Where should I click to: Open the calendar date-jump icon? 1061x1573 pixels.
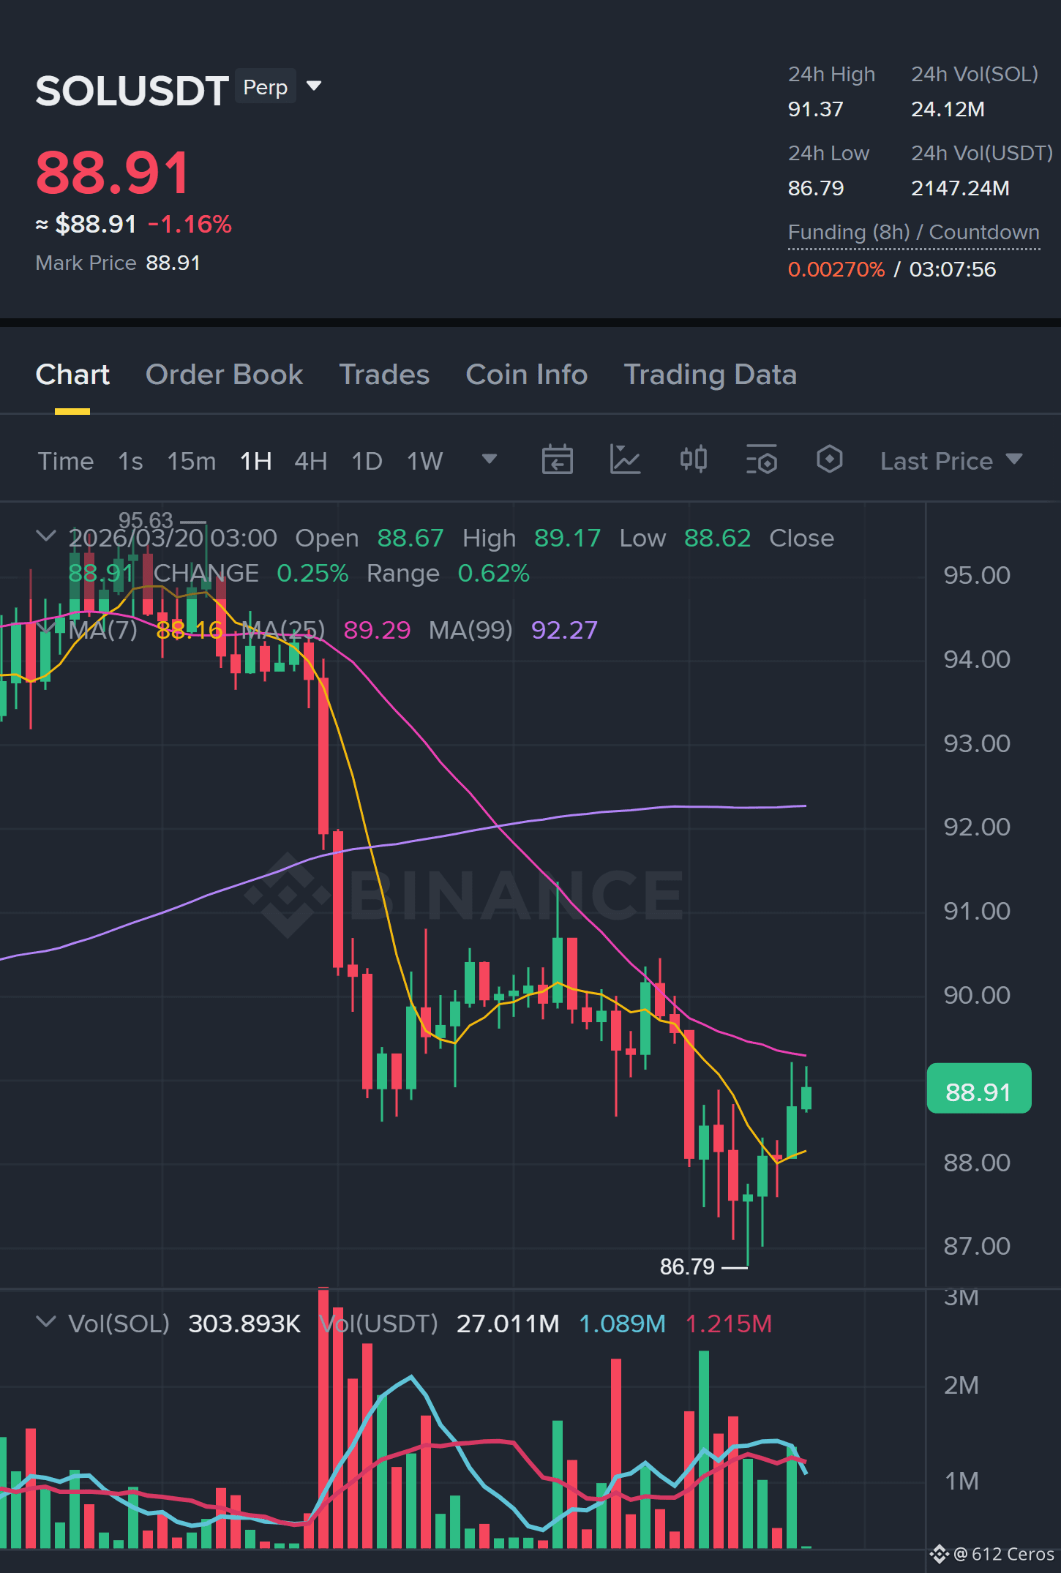tap(557, 460)
